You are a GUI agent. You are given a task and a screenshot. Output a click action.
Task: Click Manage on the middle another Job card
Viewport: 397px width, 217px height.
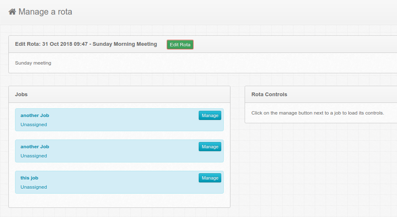210,147
